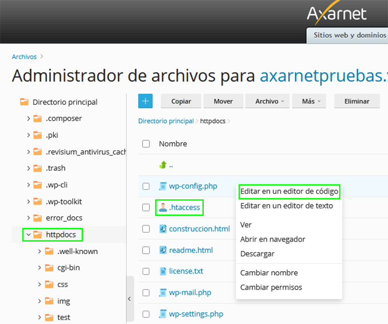Click the .trash folder icon
Screen dimensions: 388x324
click(38, 168)
